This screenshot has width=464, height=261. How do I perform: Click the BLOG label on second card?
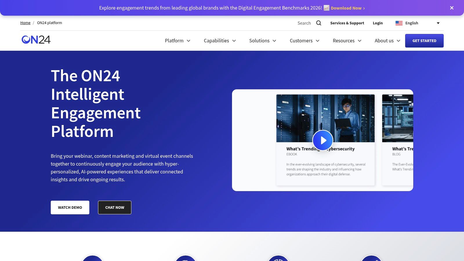396,154
